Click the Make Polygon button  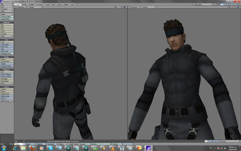(7, 74)
